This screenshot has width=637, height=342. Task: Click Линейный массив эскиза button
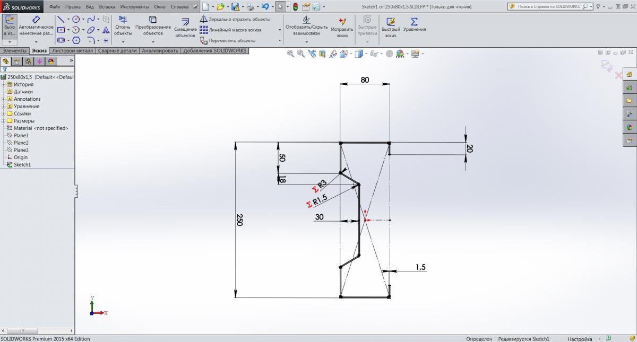click(x=235, y=30)
